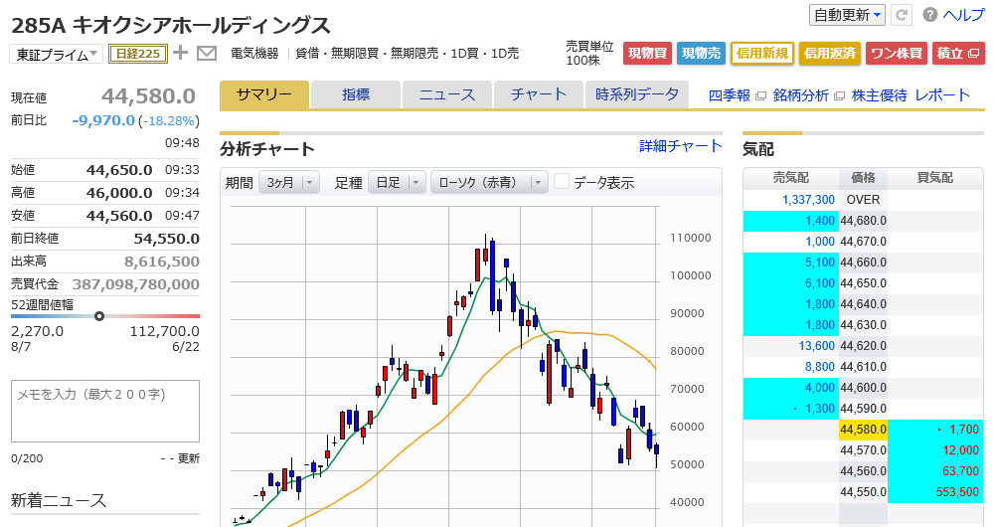Click the 安値 value 44,560.0
Screen dimensions: 994x527
[119, 216]
